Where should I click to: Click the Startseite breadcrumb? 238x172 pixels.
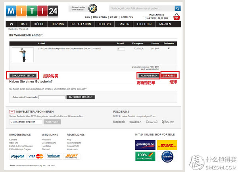(x=12, y=29)
